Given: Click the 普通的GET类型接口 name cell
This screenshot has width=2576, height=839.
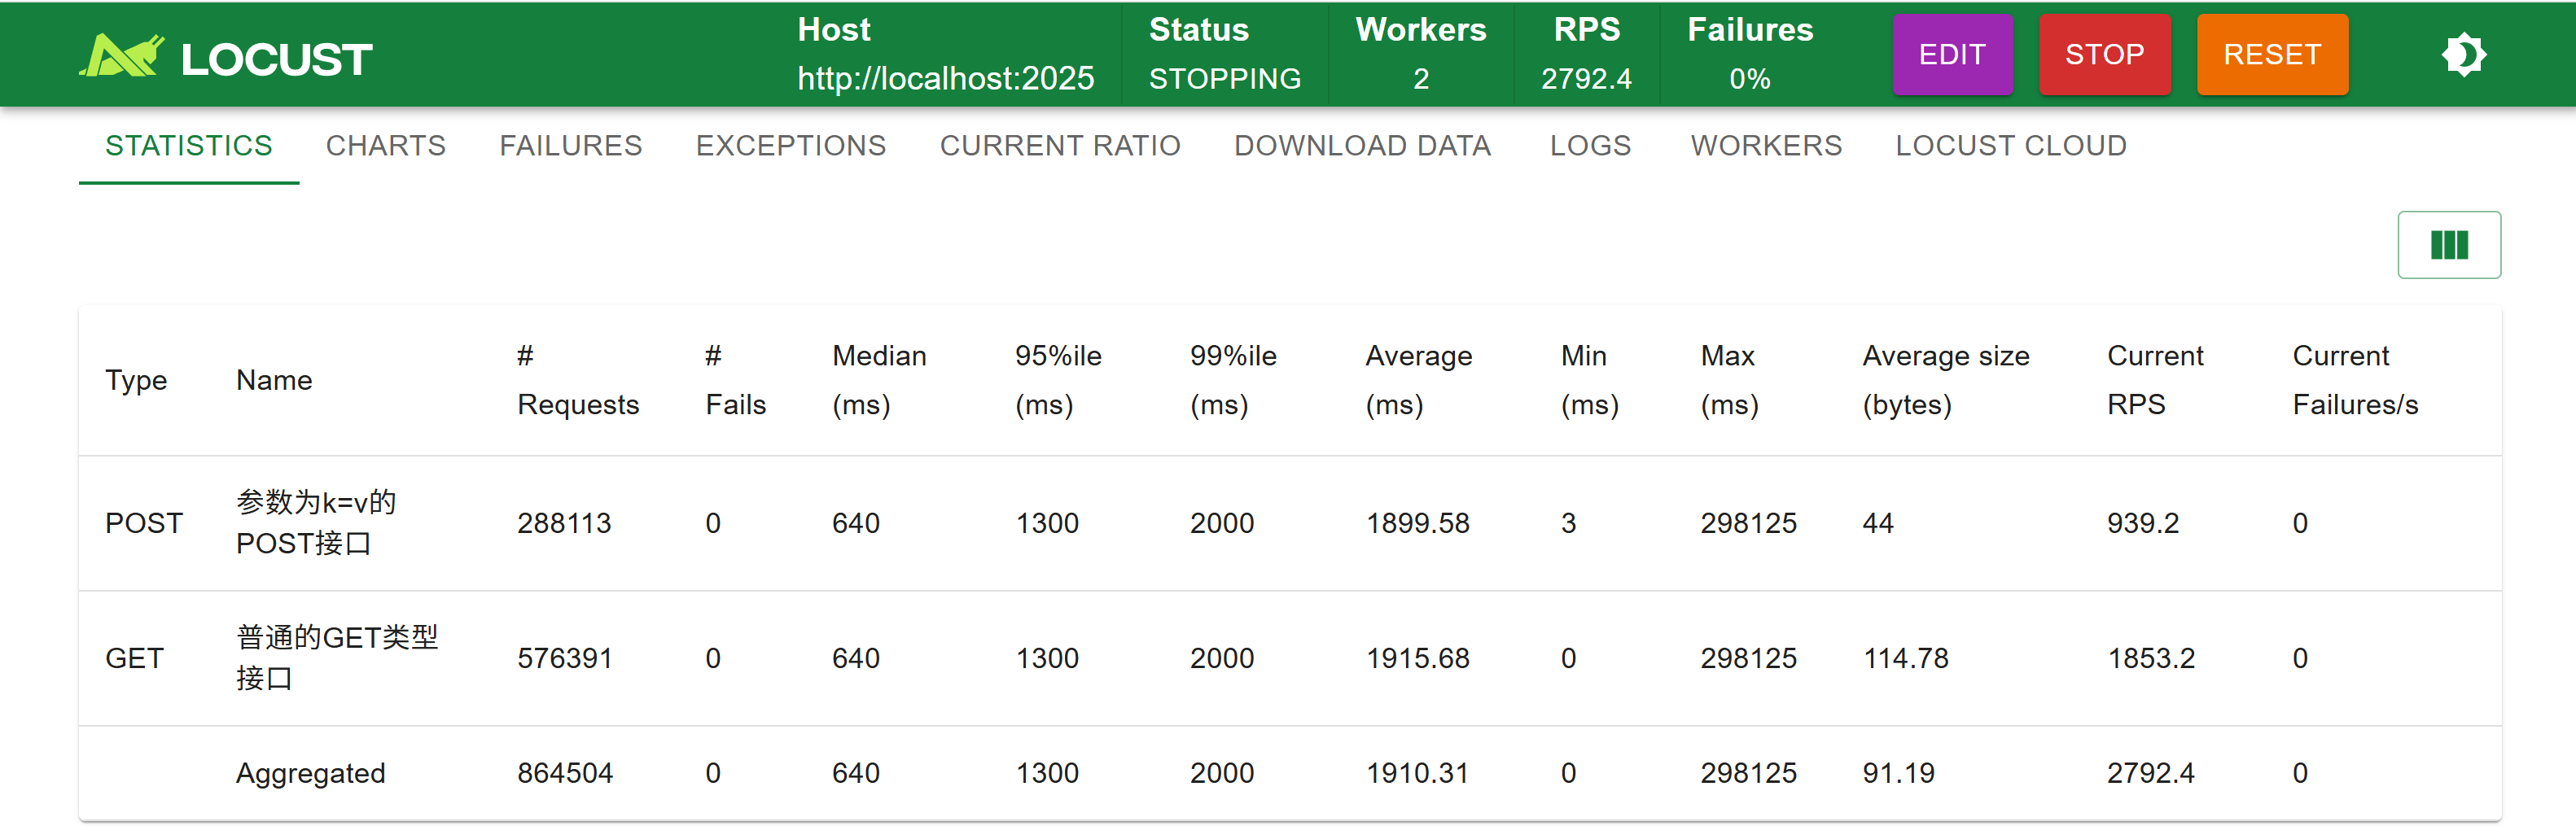Looking at the screenshot, I should click(337, 658).
